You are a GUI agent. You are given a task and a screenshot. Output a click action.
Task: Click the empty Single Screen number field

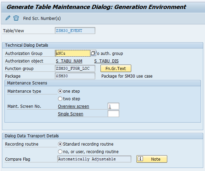pyautogui.click(x=113, y=114)
